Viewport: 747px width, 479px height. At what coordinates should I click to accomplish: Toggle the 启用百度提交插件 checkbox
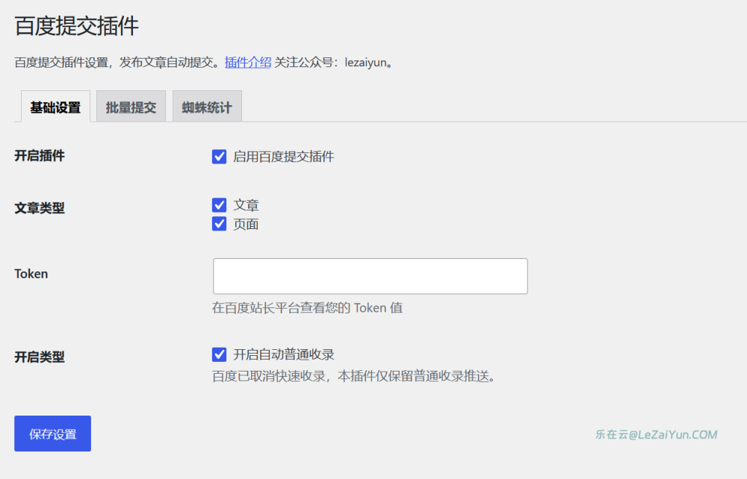[219, 157]
